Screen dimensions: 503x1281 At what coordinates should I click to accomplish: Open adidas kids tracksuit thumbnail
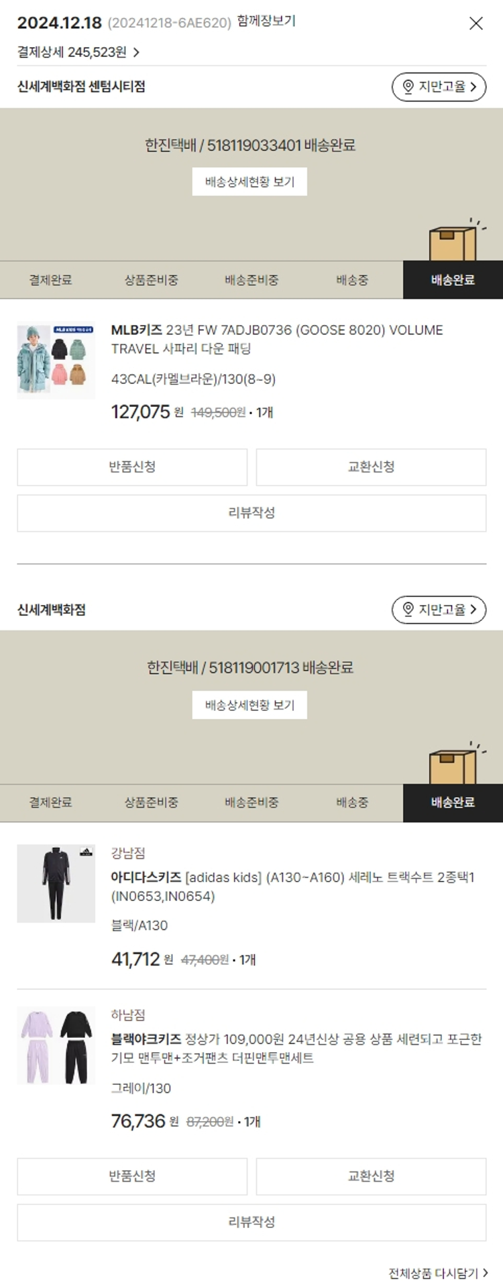click(56, 884)
